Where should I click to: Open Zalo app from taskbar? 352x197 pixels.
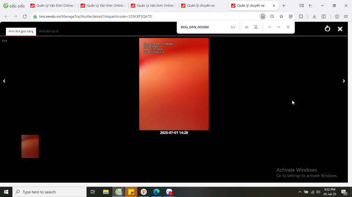[x=169, y=192]
